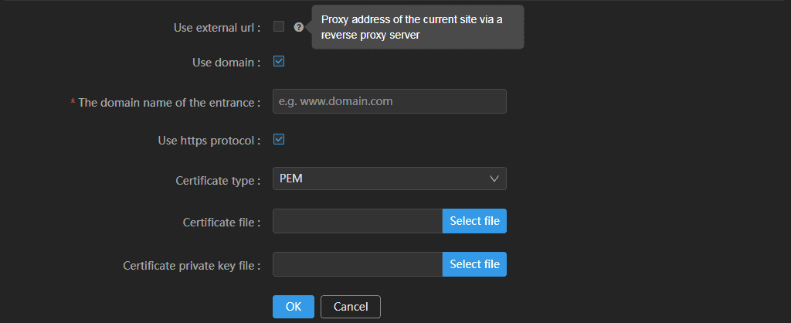Enable the Use external url checkbox
Viewport: 791px width, 323px height.
pos(279,27)
